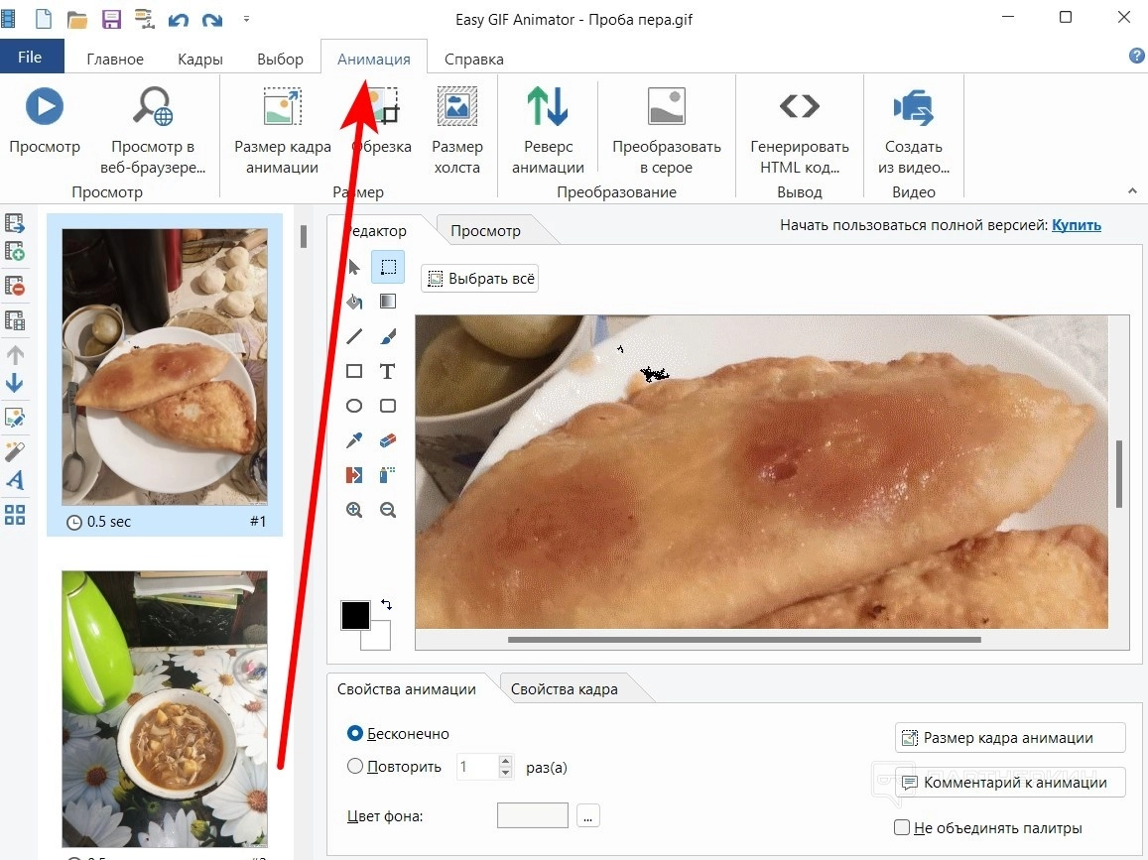Select the color replace tool
The height and width of the screenshot is (860, 1148).
(x=354, y=475)
